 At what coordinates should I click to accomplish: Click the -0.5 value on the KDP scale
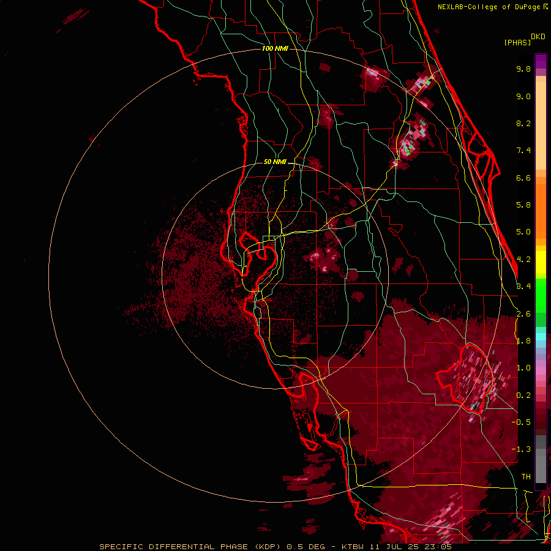[521, 422]
